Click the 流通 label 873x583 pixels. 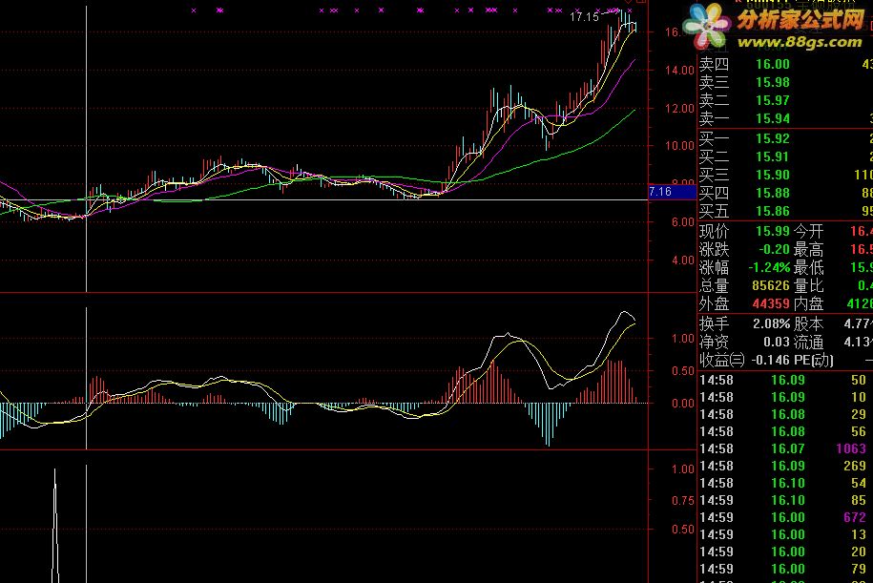[808, 342]
